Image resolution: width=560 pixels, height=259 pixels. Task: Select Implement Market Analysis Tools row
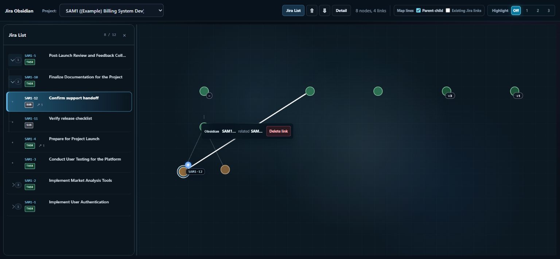point(69,184)
